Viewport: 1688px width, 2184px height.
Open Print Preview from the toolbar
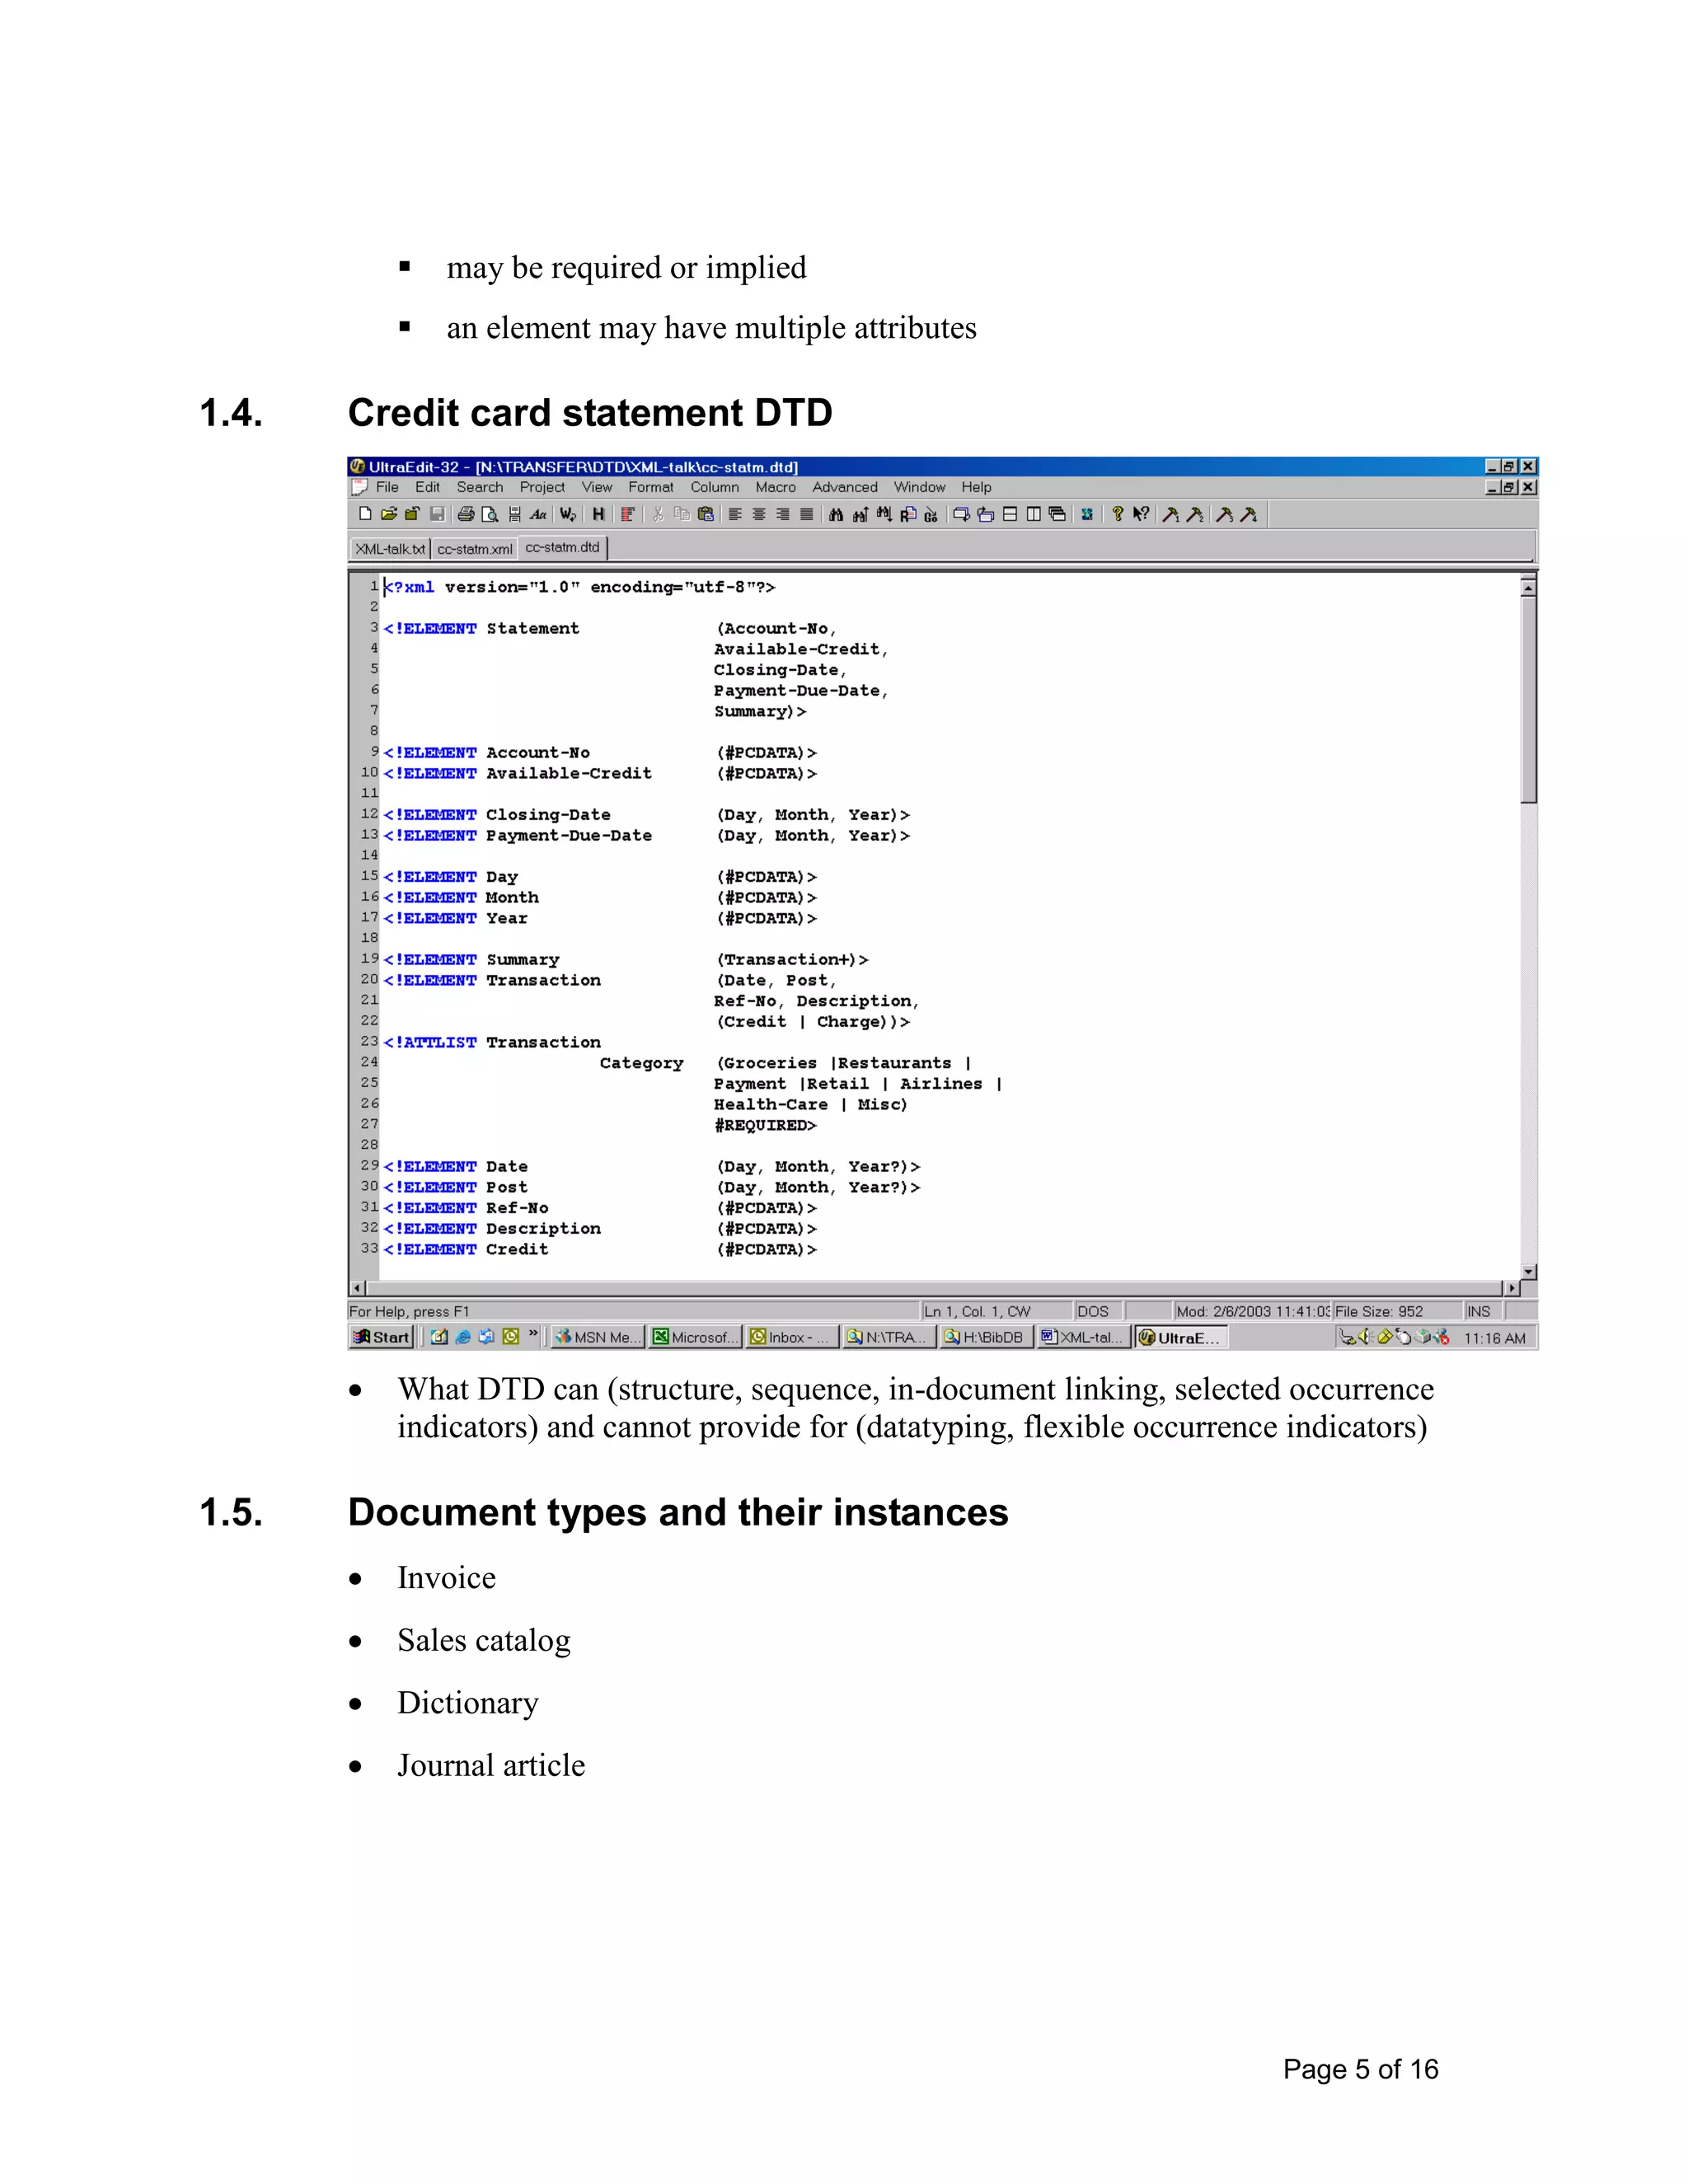(490, 514)
